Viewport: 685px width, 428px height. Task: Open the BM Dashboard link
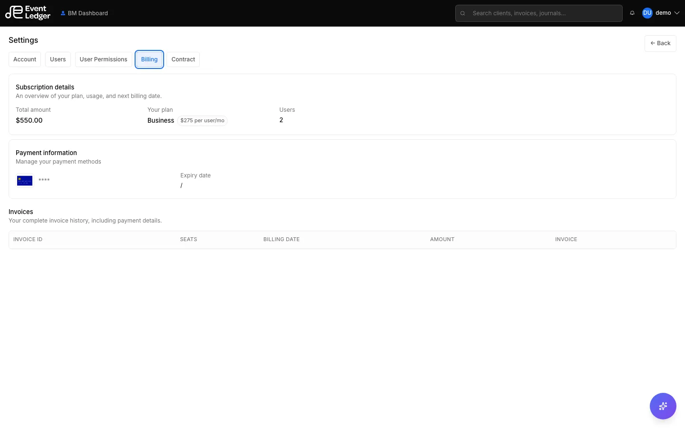[84, 13]
